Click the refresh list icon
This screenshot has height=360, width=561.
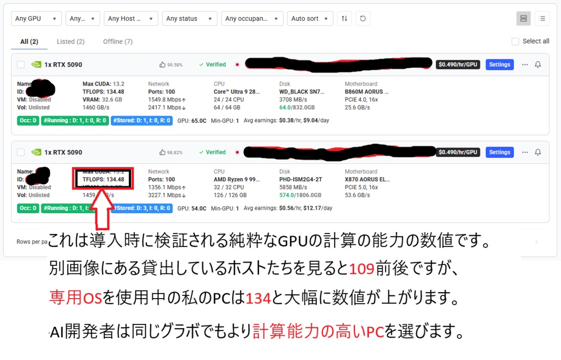[x=363, y=19]
